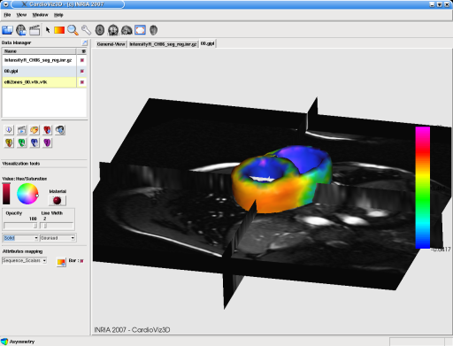The width and height of the screenshot is (453, 346).
Task: Expand the Sequence_Scalars attribute dropdown
Action: coord(24,260)
